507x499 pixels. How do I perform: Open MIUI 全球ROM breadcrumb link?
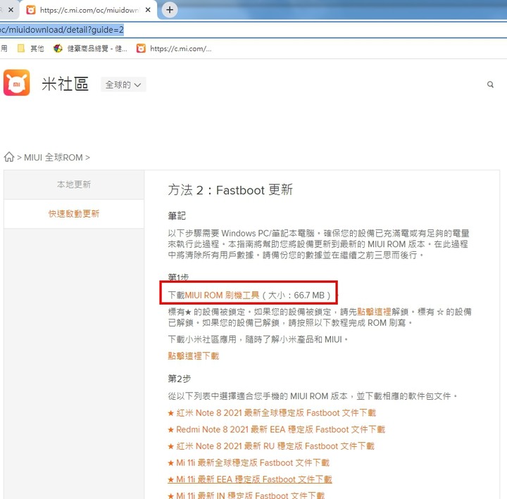click(54, 158)
